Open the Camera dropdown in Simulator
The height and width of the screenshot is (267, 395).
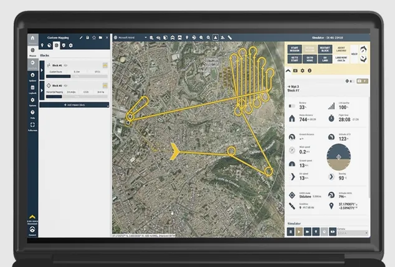(x=353, y=233)
